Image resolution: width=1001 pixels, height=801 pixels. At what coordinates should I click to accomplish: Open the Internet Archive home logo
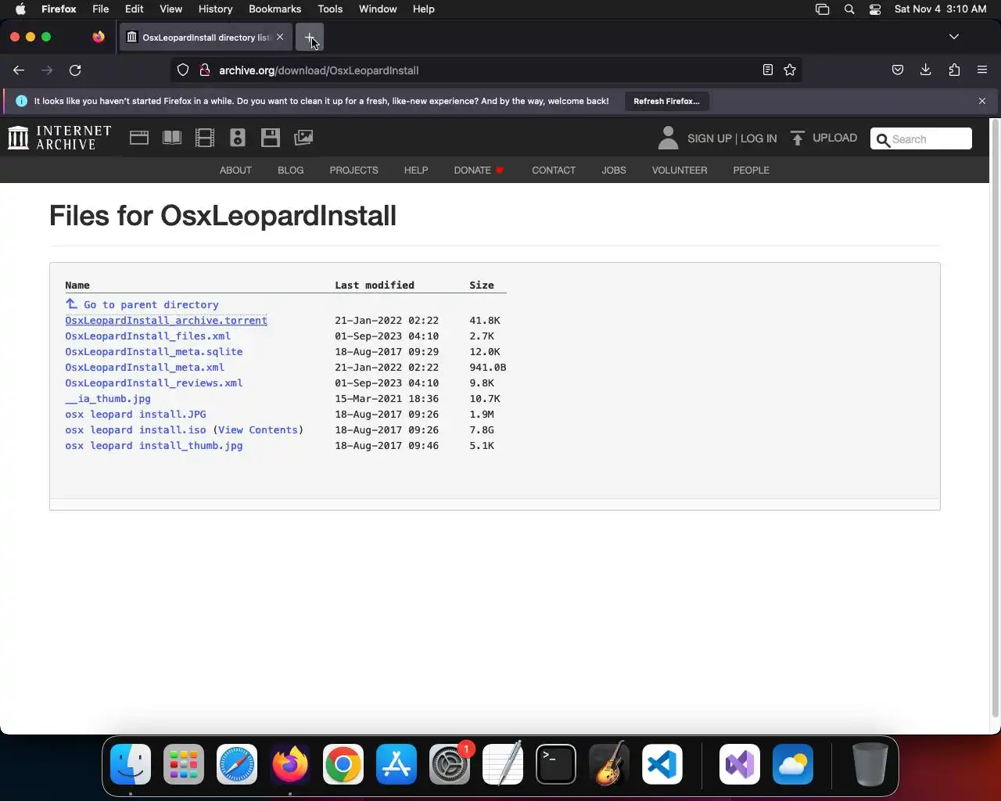point(59,138)
